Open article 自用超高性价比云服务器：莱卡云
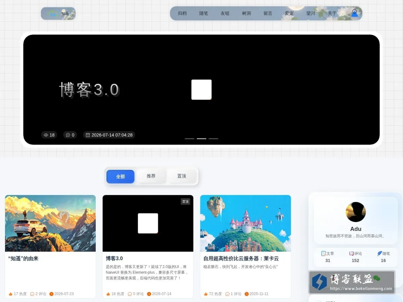 coord(241,258)
